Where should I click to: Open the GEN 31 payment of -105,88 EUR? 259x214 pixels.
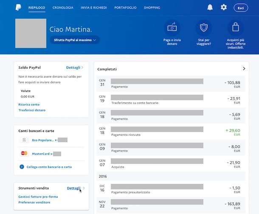(171, 84)
